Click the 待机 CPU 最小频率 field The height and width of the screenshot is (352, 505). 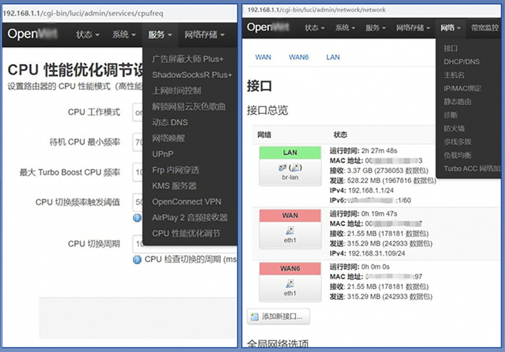[137, 142]
